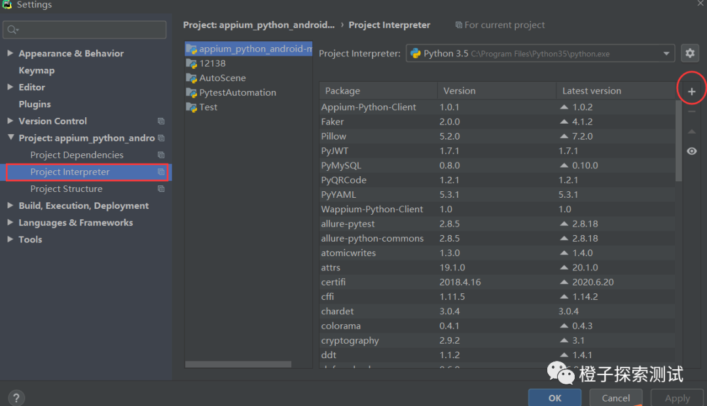Open Keymap settings page
Viewport: 707px width, 406px height.
coord(37,70)
